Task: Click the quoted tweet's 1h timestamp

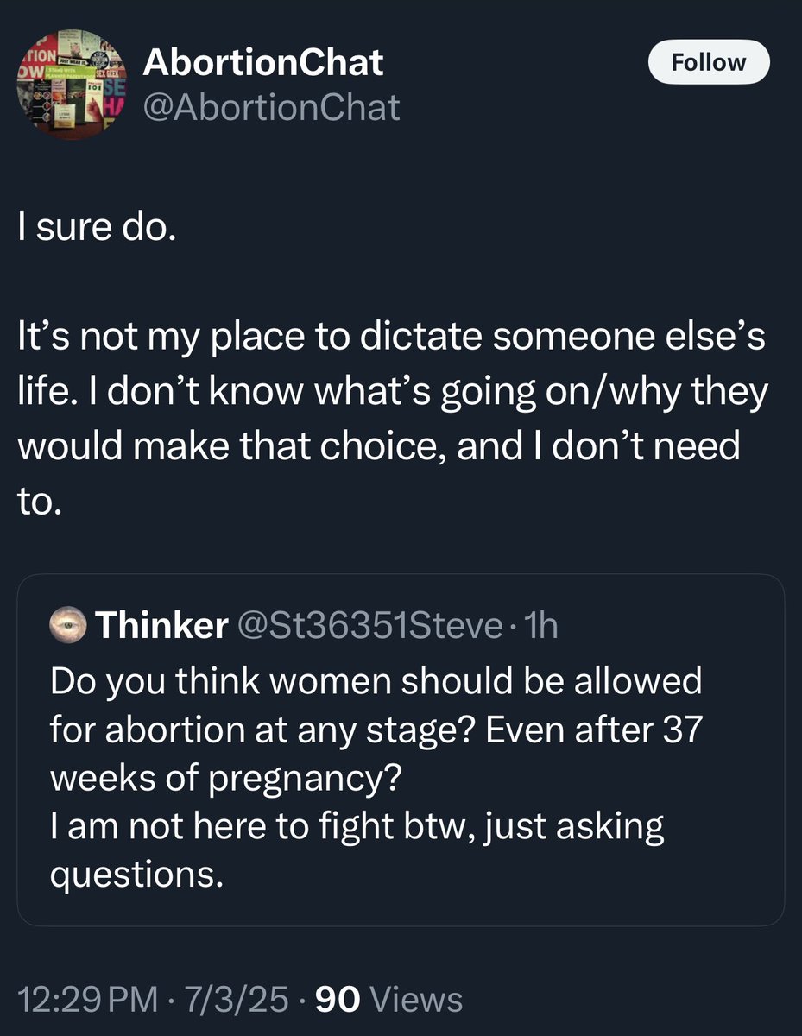Action: 540,626
